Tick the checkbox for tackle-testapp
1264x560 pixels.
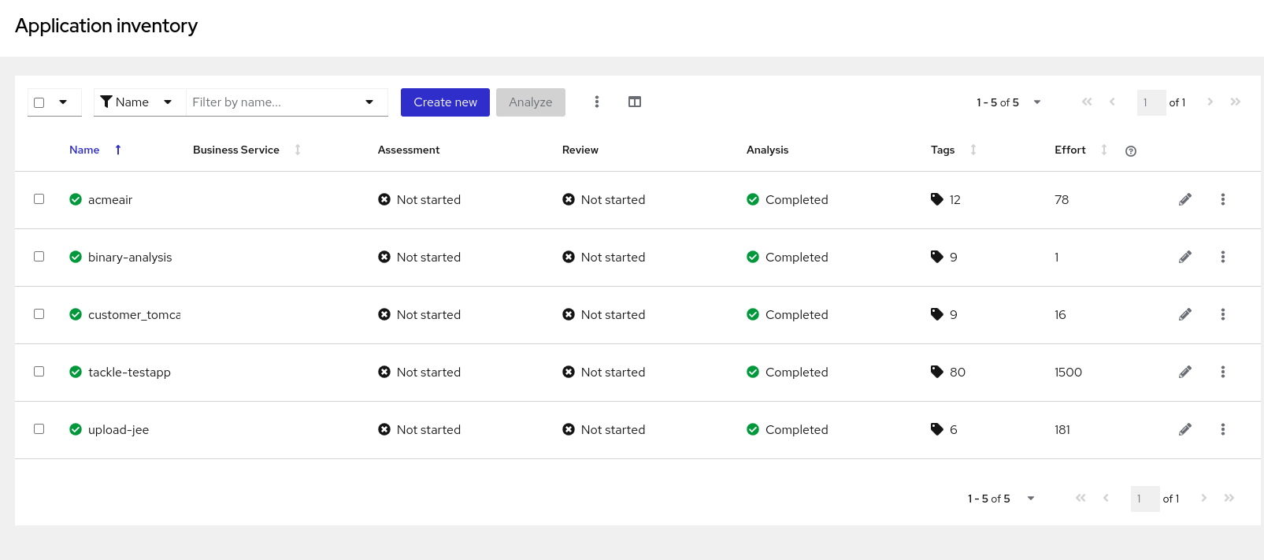tap(39, 372)
